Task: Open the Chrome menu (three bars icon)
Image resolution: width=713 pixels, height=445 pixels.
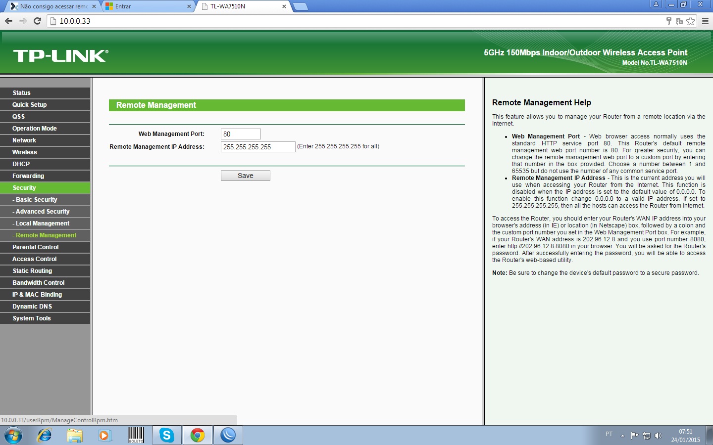Action: click(705, 21)
